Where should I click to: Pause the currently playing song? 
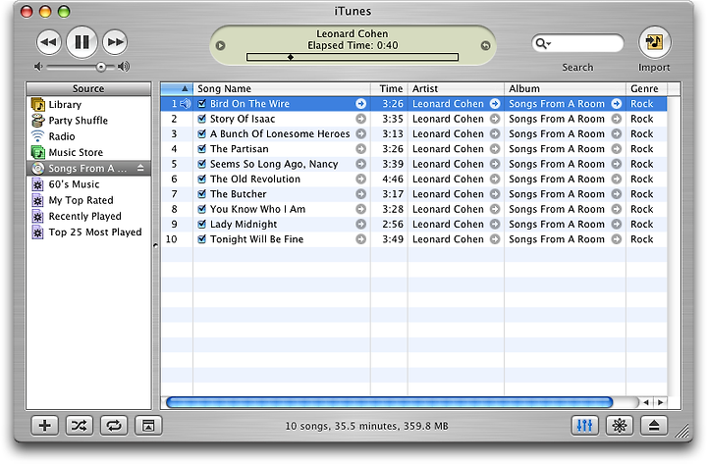pyautogui.click(x=82, y=42)
